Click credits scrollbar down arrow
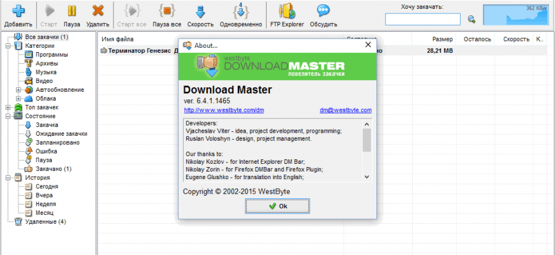The height and width of the screenshot is (255, 555). point(367,177)
